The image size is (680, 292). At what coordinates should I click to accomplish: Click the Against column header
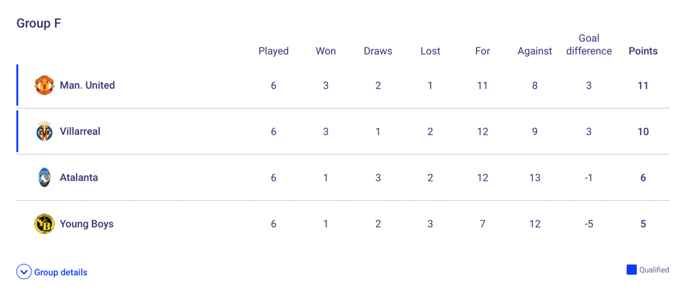point(534,51)
